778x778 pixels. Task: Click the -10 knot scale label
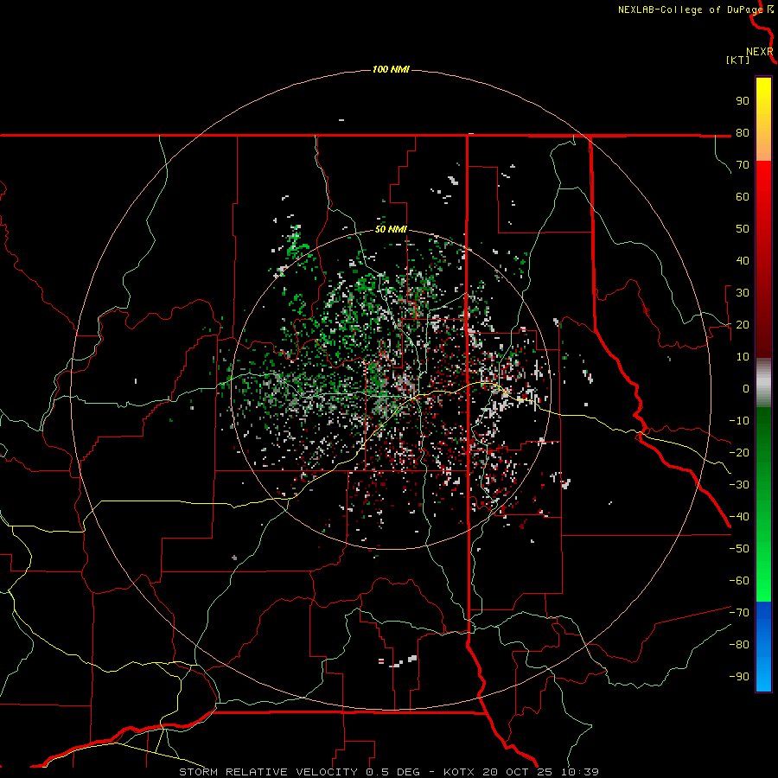point(739,421)
